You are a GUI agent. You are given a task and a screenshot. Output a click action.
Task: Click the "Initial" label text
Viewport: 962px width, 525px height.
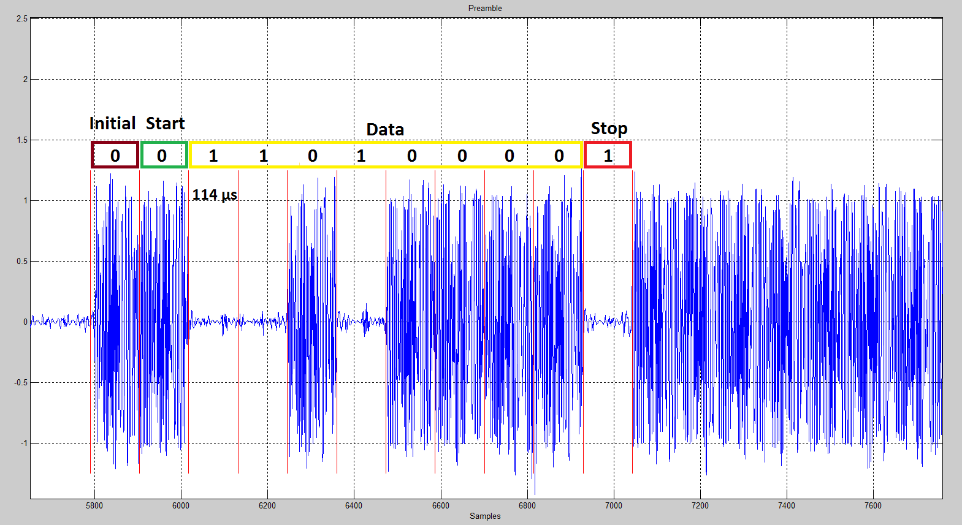(112, 123)
